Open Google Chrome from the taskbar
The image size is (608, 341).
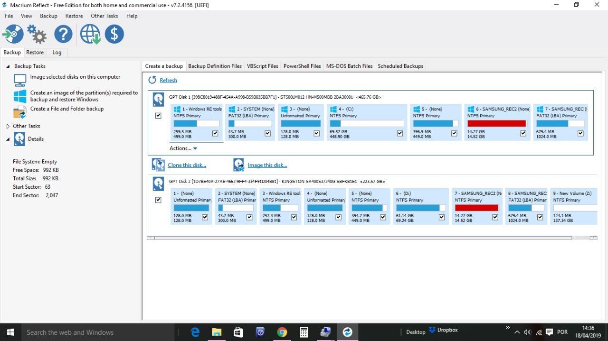coord(282,332)
